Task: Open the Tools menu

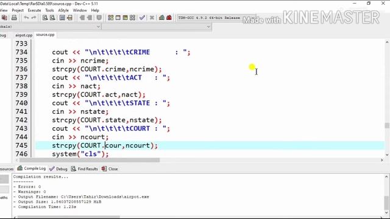Action: click(x=49, y=10)
